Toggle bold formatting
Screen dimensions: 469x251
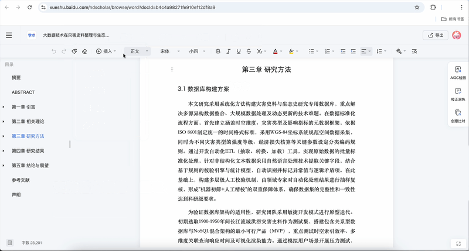tap(218, 51)
